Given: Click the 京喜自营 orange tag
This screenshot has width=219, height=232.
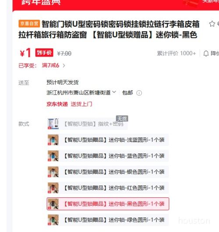Looking at the screenshot, I should coord(29,24).
